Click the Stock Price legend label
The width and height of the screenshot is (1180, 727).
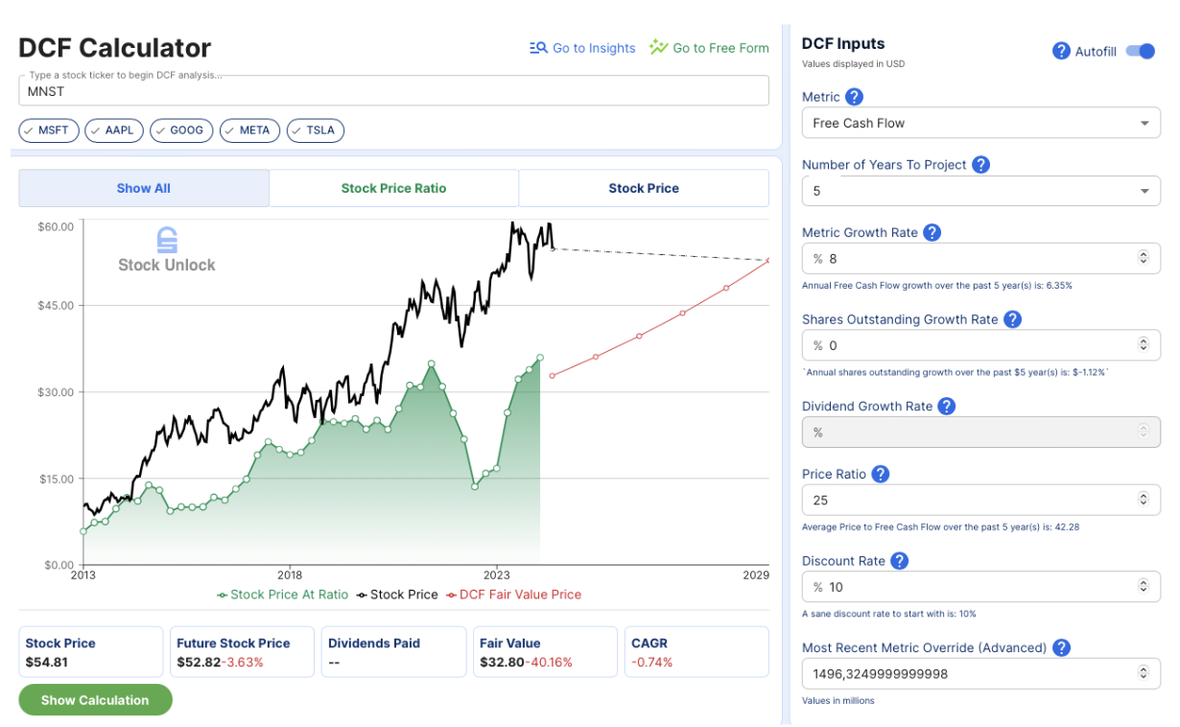pyautogui.click(x=404, y=595)
